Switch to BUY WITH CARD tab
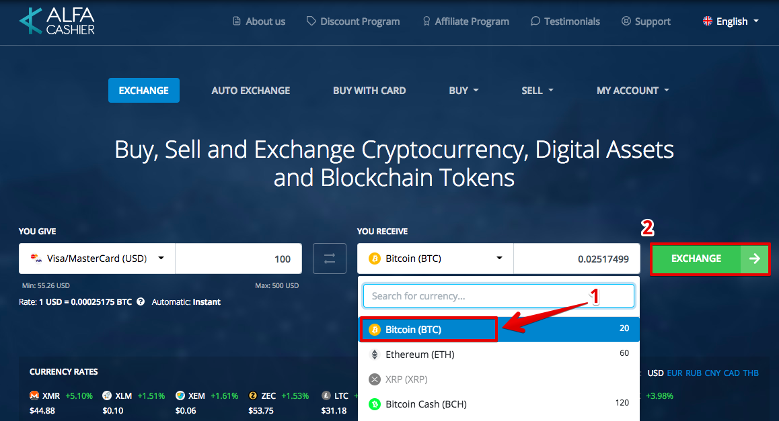This screenshot has height=421, width=779. click(x=369, y=90)
